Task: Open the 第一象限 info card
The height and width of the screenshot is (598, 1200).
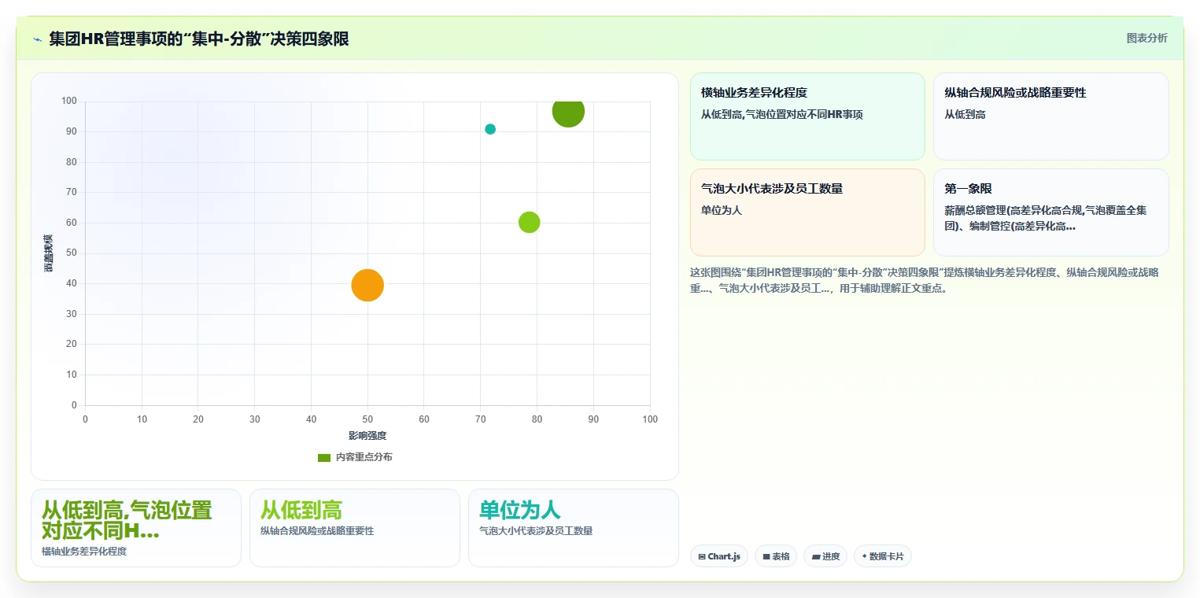Action: pos(1051,212)
